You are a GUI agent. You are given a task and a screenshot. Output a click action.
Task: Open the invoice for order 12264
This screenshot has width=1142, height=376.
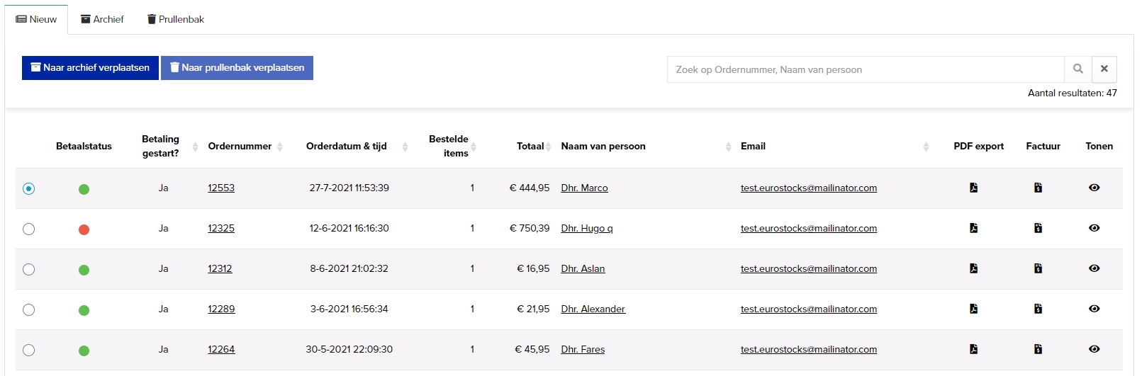1038,349
